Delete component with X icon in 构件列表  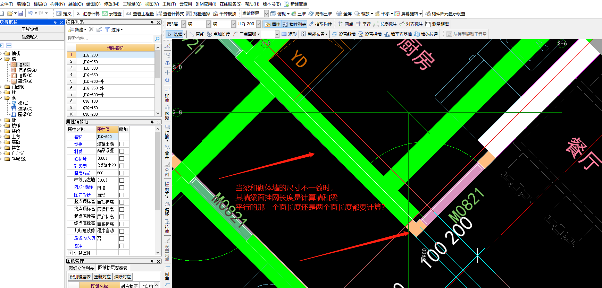click(x=91, y=29)
